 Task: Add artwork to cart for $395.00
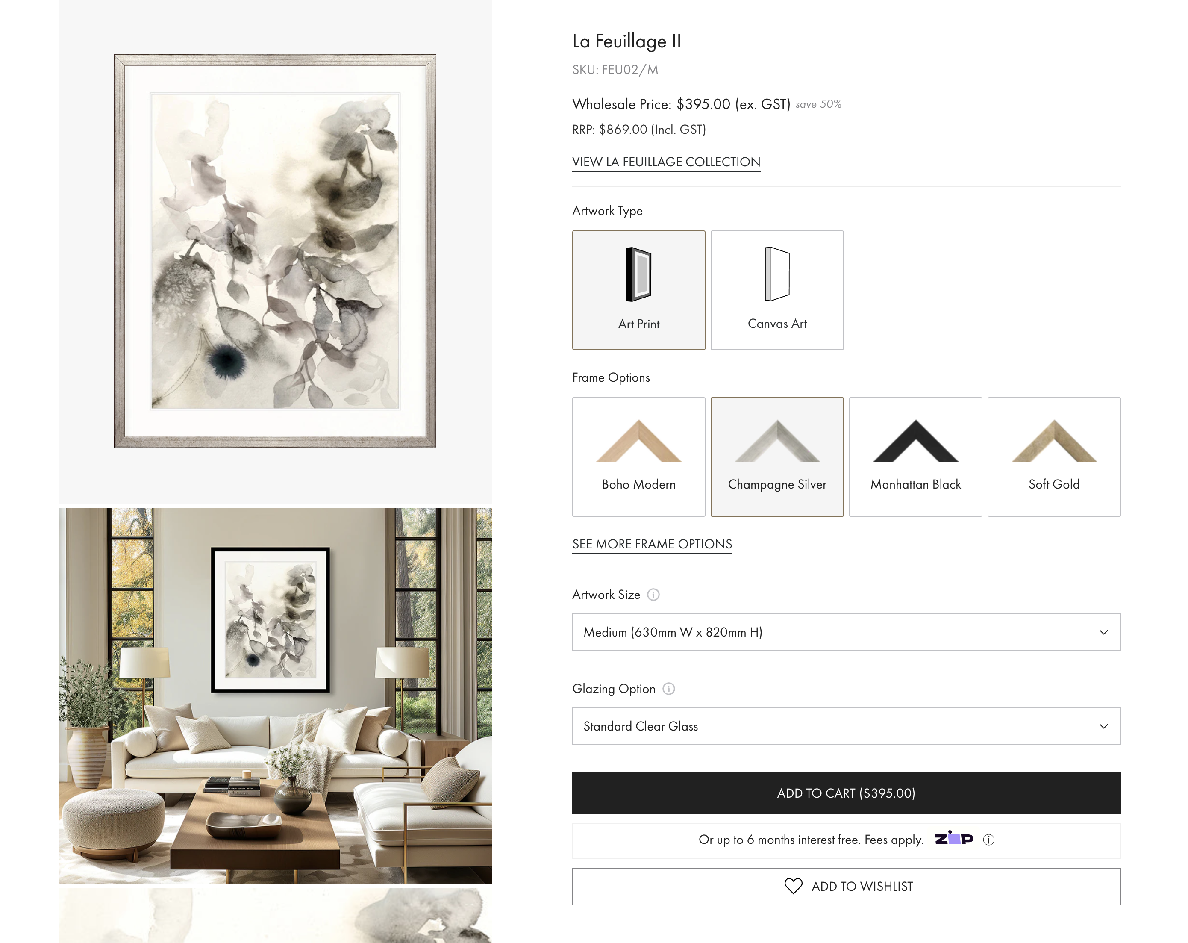[846, 793]
